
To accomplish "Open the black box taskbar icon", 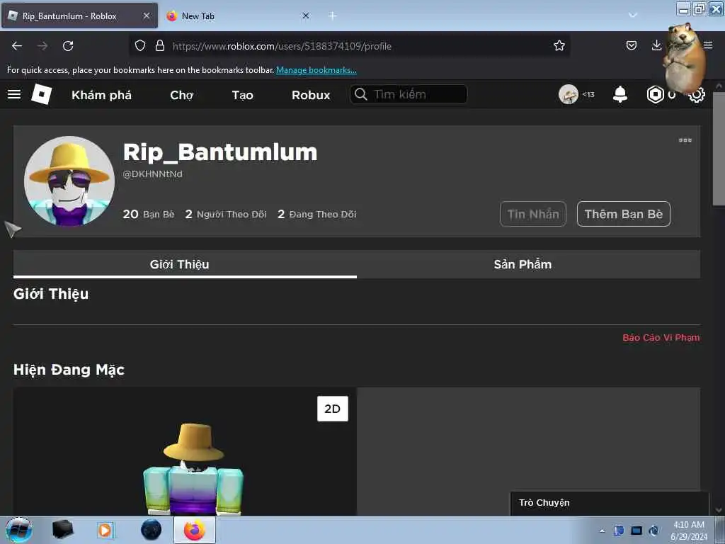I will pyautogui.click(x=62, y=530).
